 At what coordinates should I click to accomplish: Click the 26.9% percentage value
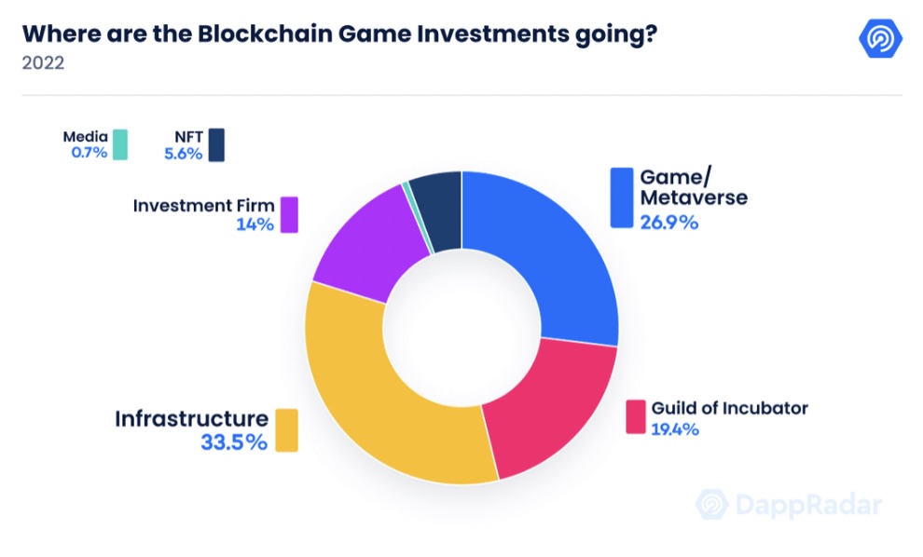tap(669, 223)
